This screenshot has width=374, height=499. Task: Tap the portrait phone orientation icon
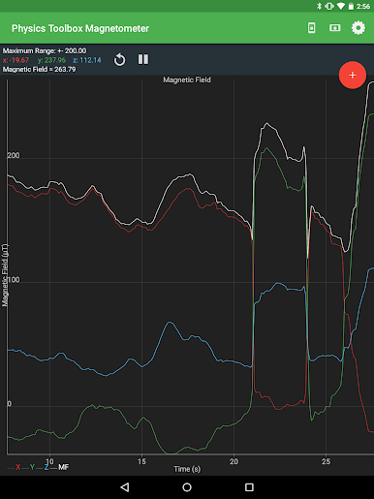pos(311,28)
